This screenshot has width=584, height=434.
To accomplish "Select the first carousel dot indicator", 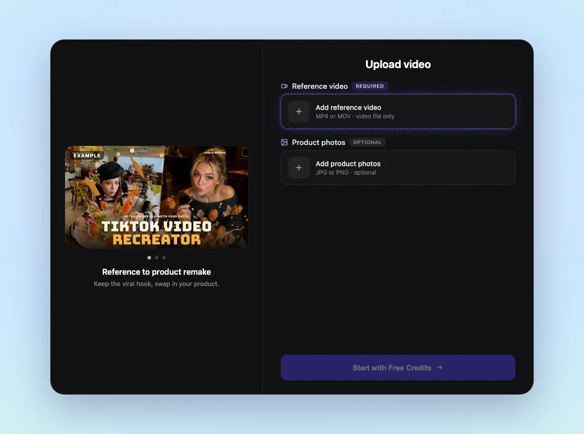I will (x=149, y=257).
